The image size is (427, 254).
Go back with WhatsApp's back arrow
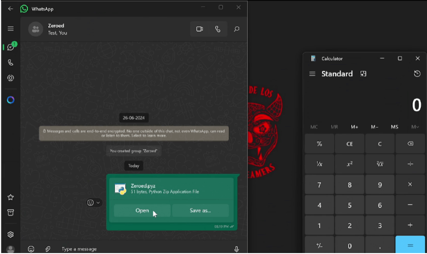coord(10,8)
